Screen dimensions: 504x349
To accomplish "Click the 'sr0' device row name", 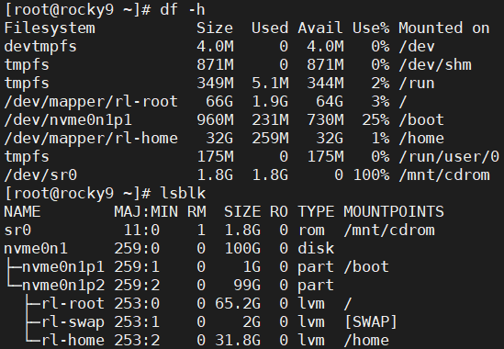I will pyautogui.click(x=17, y=230).
